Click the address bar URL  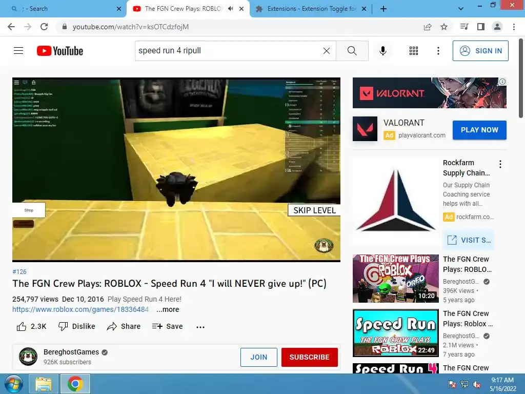pyautogui.click(x=131, y=27)
